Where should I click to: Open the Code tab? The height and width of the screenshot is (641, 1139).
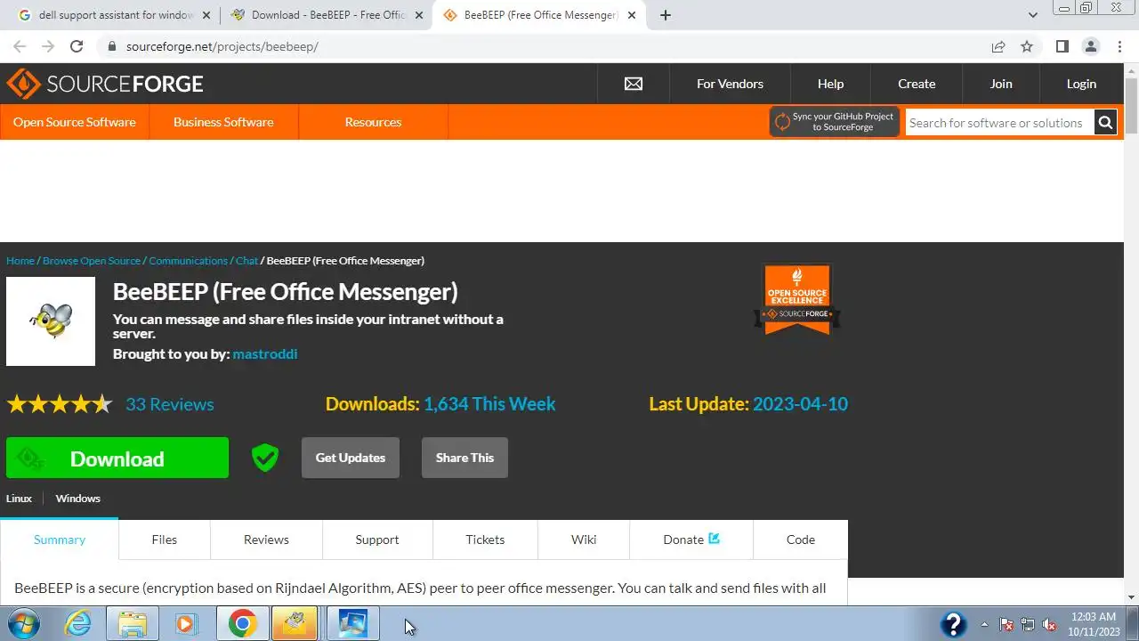(801, 540)
